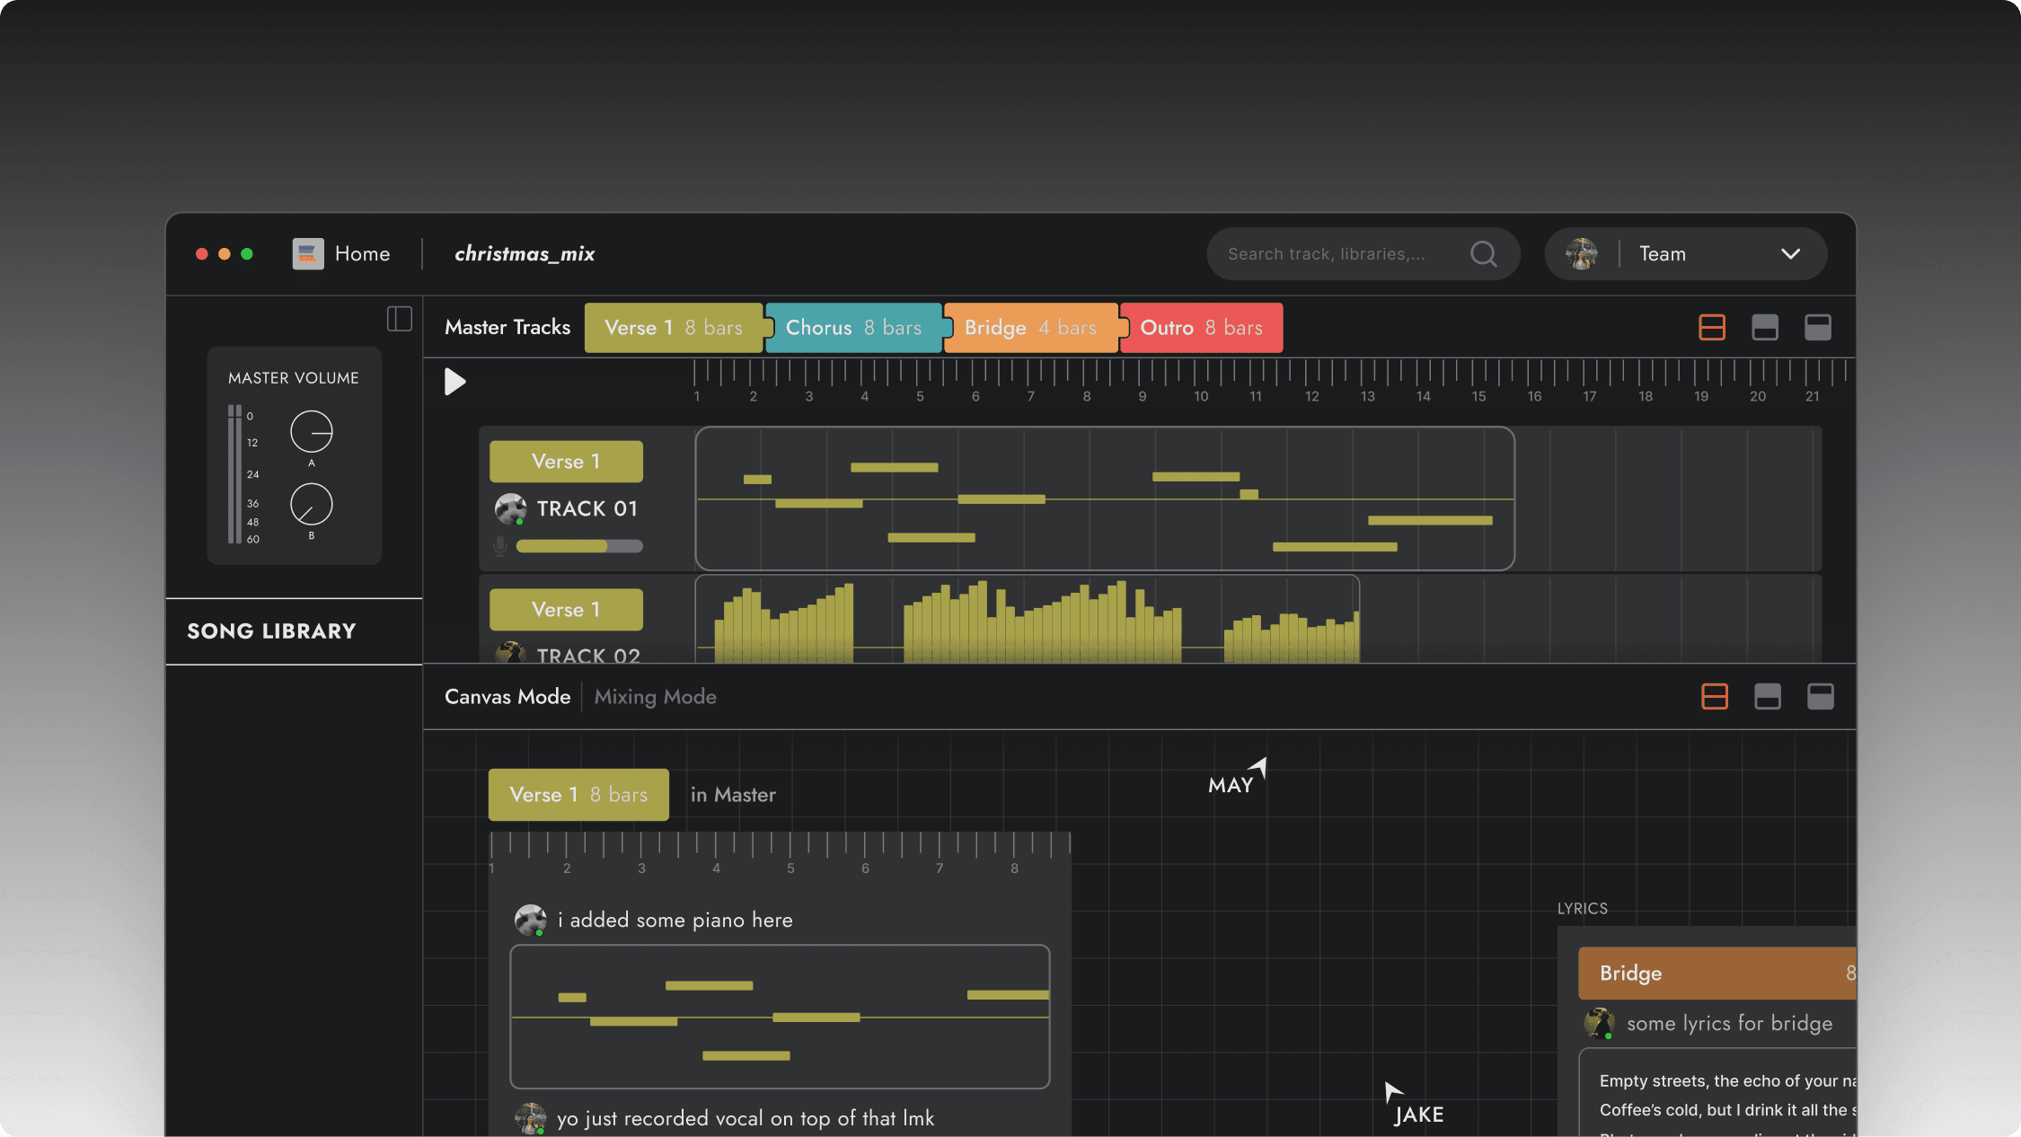The image size is (2021, 1137).
Task: Select top-half layout icon in Canvas bar
Action: point(1820,697)
